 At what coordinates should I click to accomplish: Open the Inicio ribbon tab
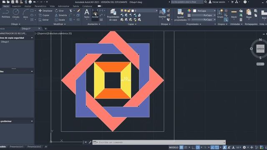[6, 6]
